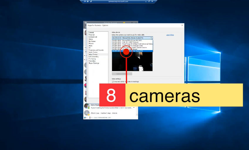This screenshot has width=249, height=150.
Task: Click the lock icon on connection bar
Action: click(x=88, y=1)
